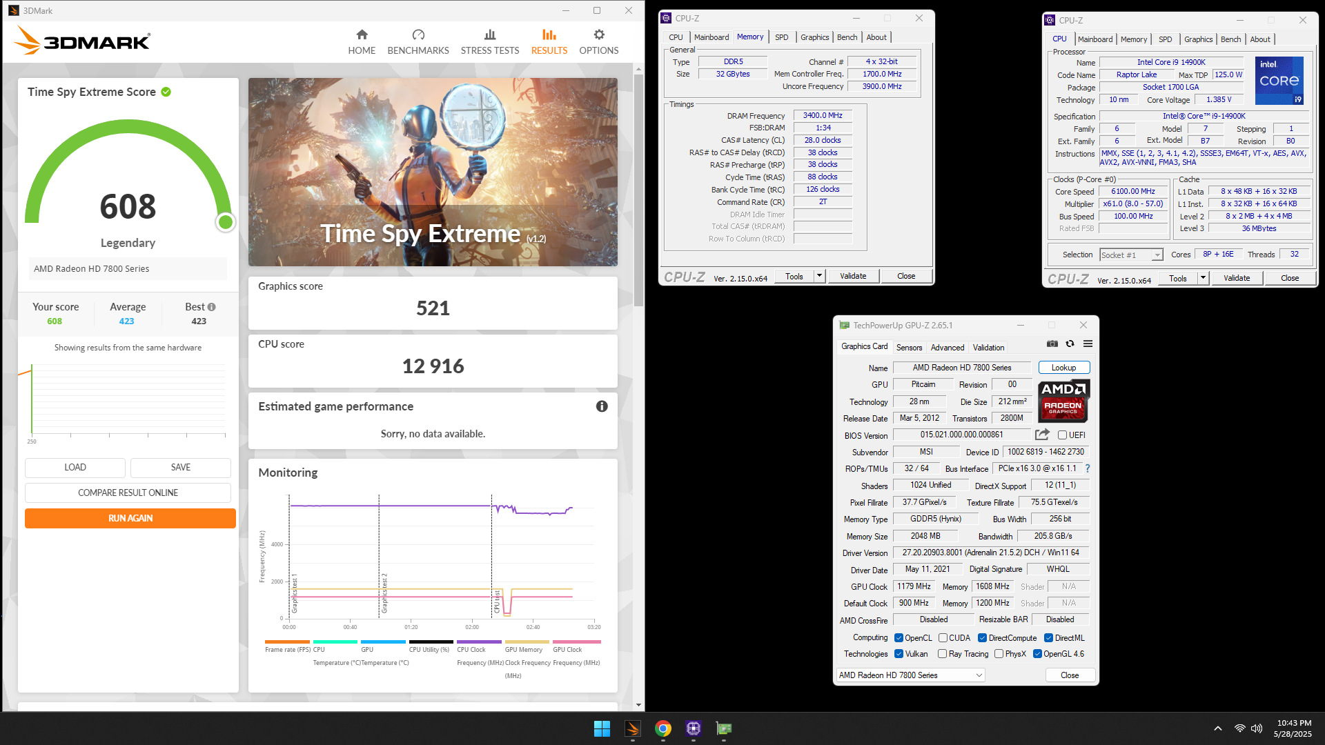Viewport: 1325px width, 745px height.
Task: Open volume speaker tray icon
Action: 1257,728
